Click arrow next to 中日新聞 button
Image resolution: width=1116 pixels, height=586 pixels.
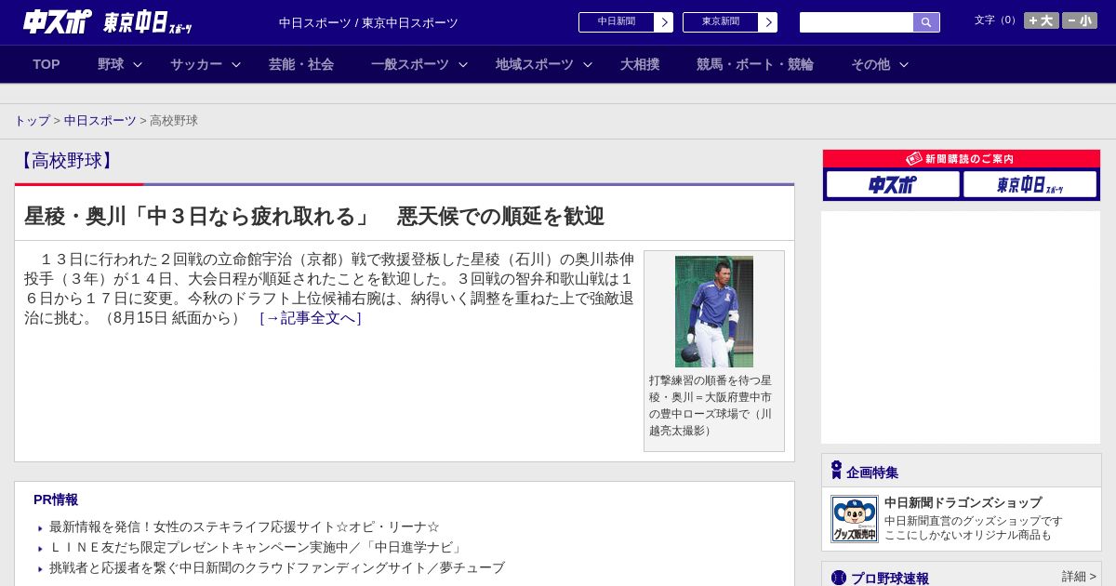tap(664, 22)
